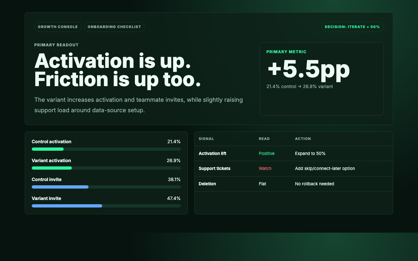This screenshot has width=418, height=261.
Task: Click the Onboarding Checklist tag
Action: coord(114,27)
